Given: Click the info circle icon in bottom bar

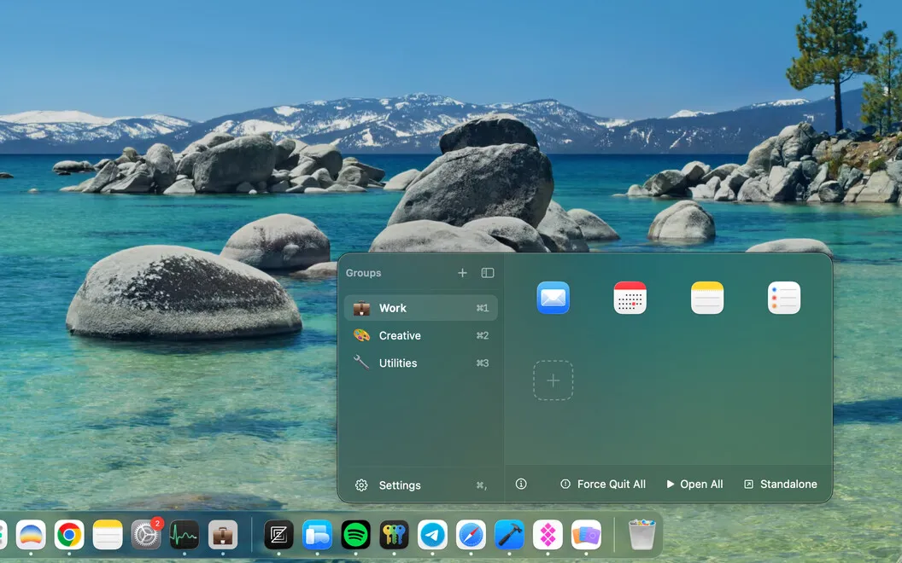Looking at the screenshot, I should click(x=521, y=485).
